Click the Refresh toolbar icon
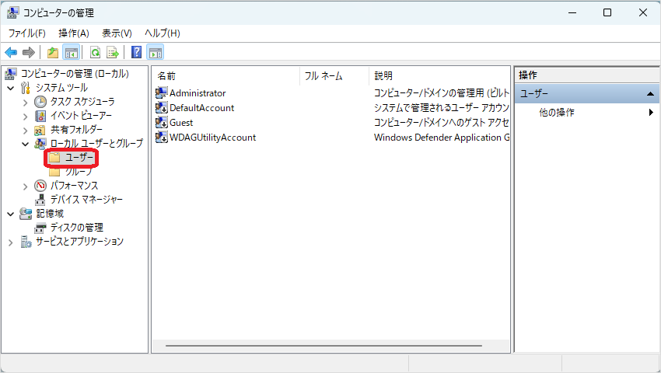 [95, 53]
